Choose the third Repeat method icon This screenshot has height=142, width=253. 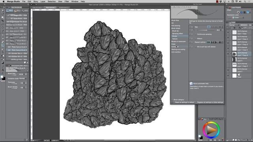(x=216, y=42)
